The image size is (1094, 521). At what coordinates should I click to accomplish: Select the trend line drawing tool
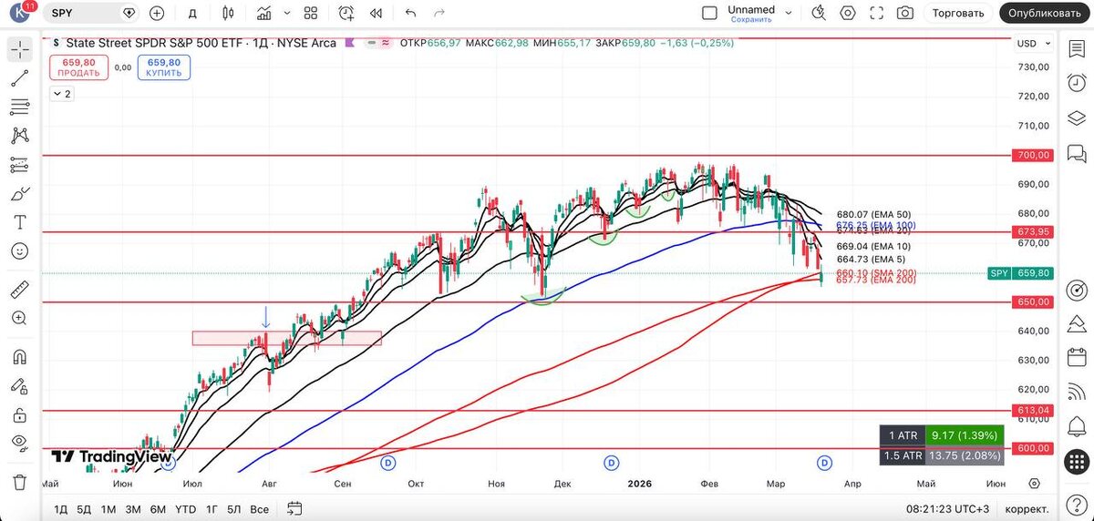20,77
